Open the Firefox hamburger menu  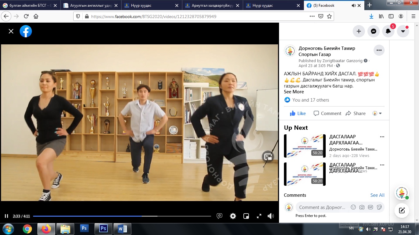click(x=413, y=16)
